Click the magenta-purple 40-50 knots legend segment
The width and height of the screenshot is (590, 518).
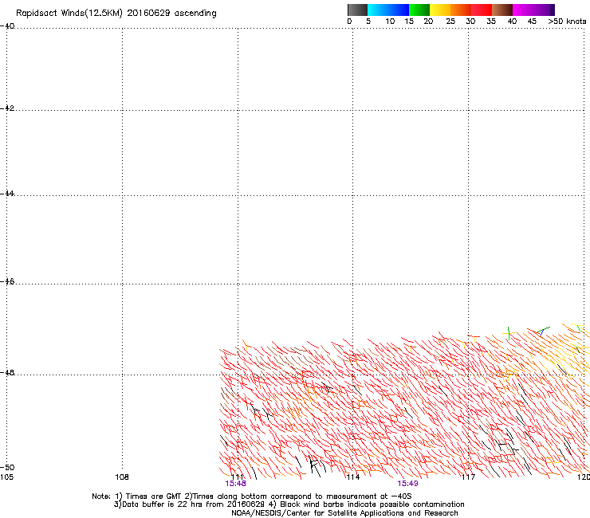tap(533, 10)
